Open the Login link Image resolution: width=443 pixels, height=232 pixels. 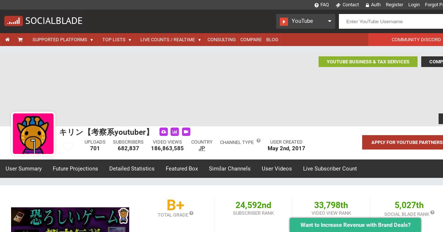point(414,5)
